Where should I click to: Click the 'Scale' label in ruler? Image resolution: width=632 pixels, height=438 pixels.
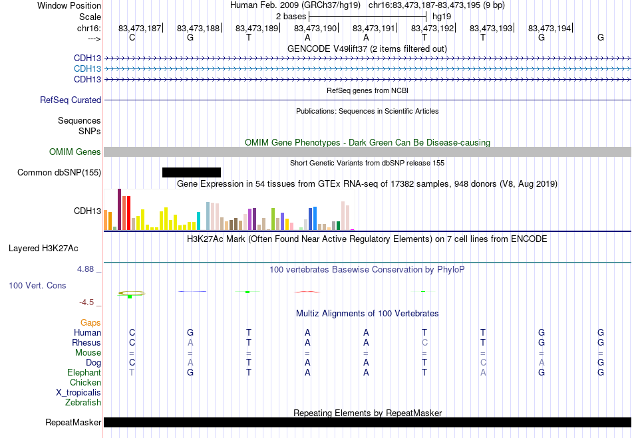(90, 17)
